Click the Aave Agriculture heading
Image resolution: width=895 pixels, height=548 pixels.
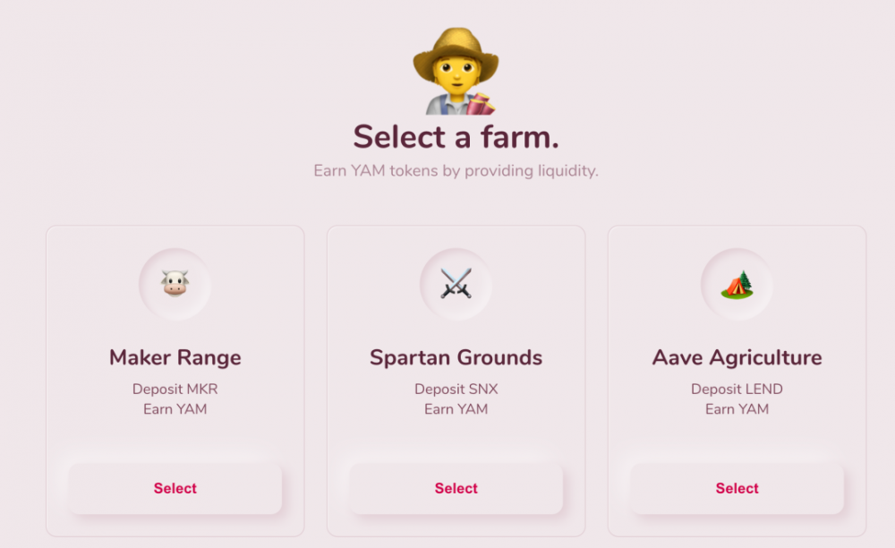pyautogui.click(x=737, y=357)
